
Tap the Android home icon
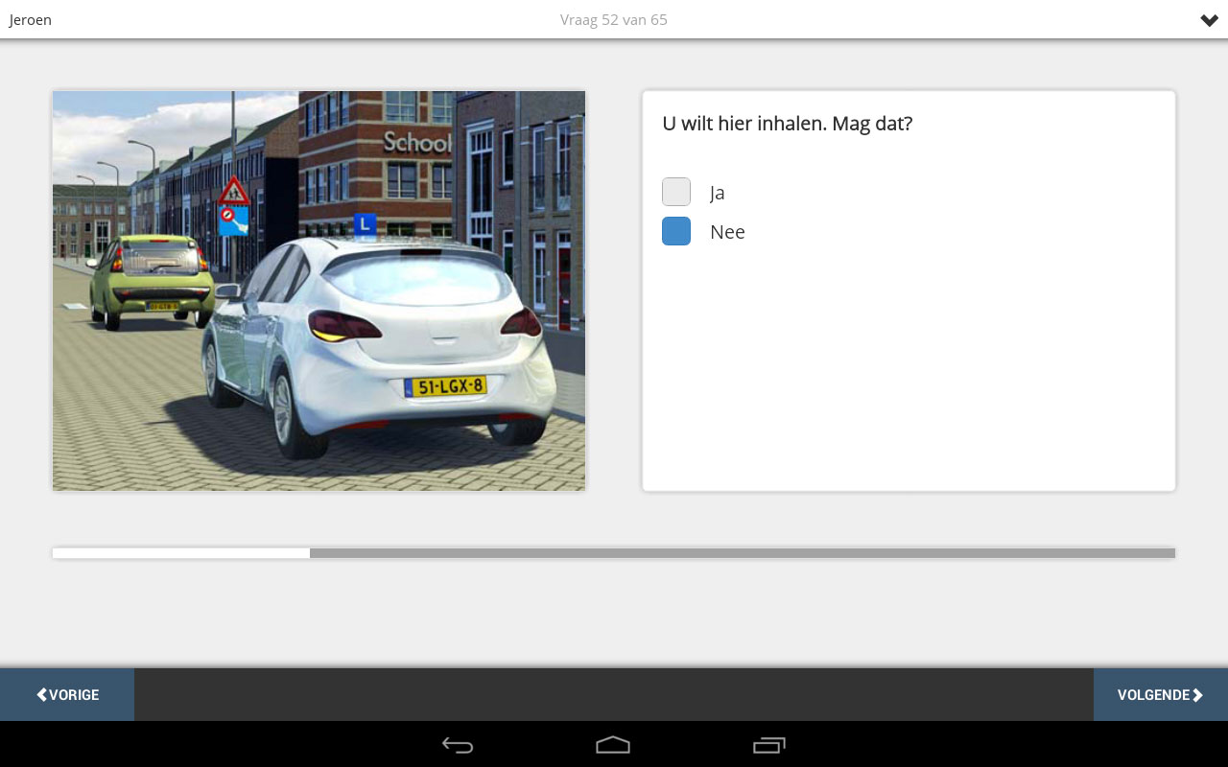click(x=613, y=745)
